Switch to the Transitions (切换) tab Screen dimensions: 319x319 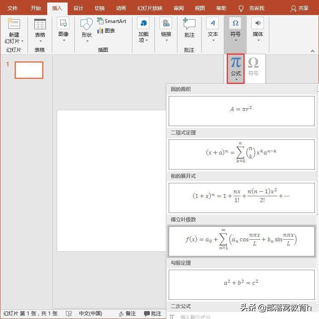click(x=100, y=8)
